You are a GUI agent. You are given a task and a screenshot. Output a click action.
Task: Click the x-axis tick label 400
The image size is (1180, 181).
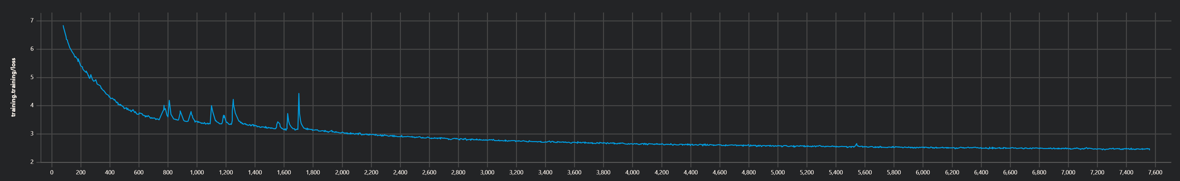coord(110,173)
